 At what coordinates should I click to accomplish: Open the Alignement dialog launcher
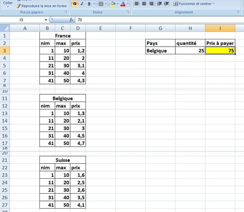pos(238,12)
